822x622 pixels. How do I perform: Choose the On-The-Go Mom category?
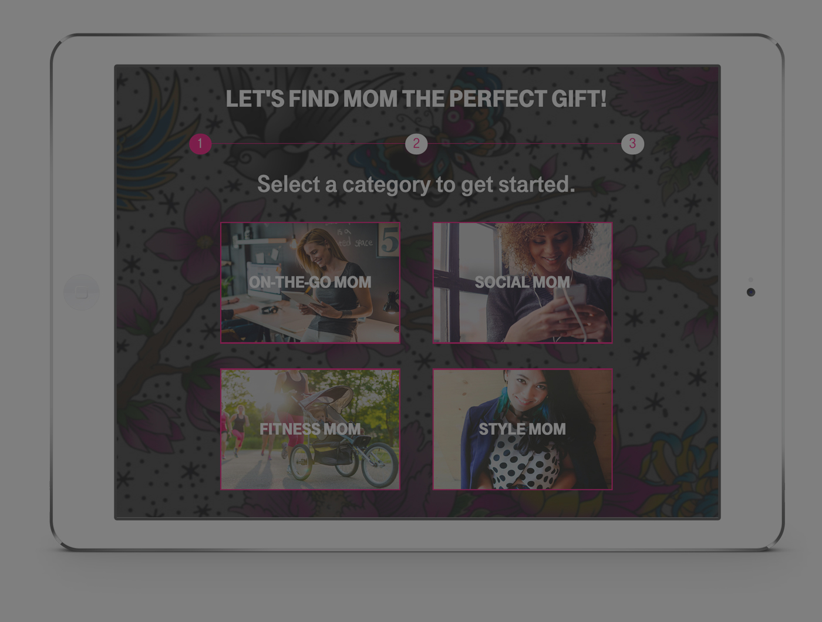[x=310, y=282]
